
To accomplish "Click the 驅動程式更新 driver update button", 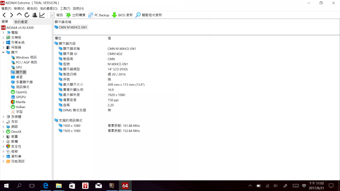I will point(149,15).
